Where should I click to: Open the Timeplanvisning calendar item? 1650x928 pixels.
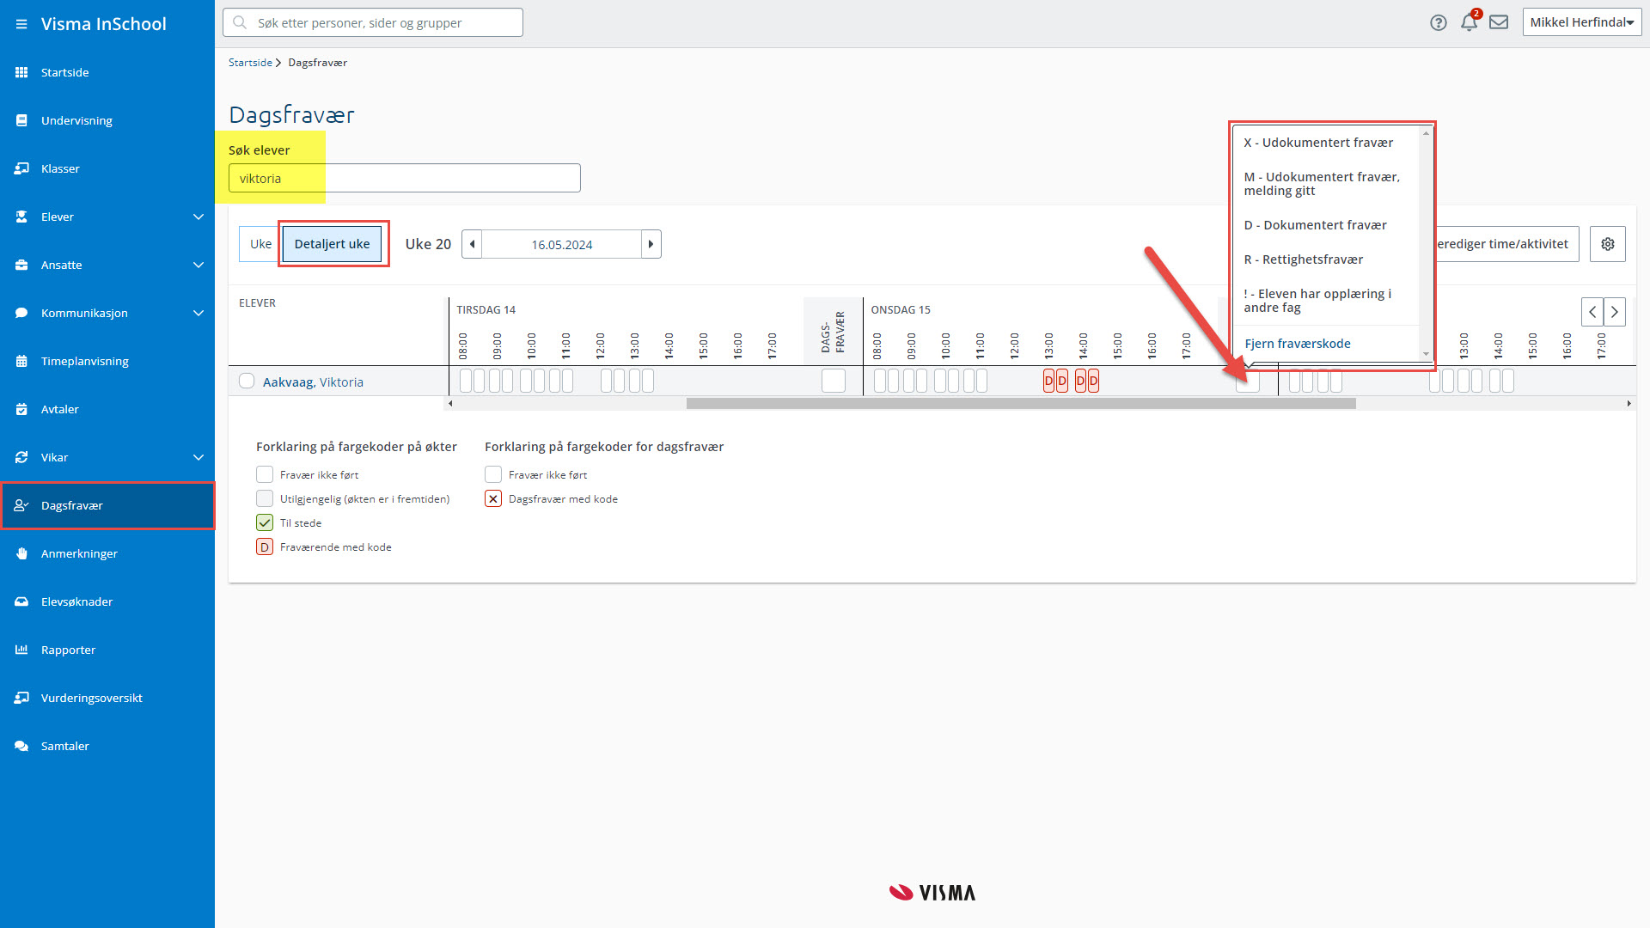[x=107, y=361]
